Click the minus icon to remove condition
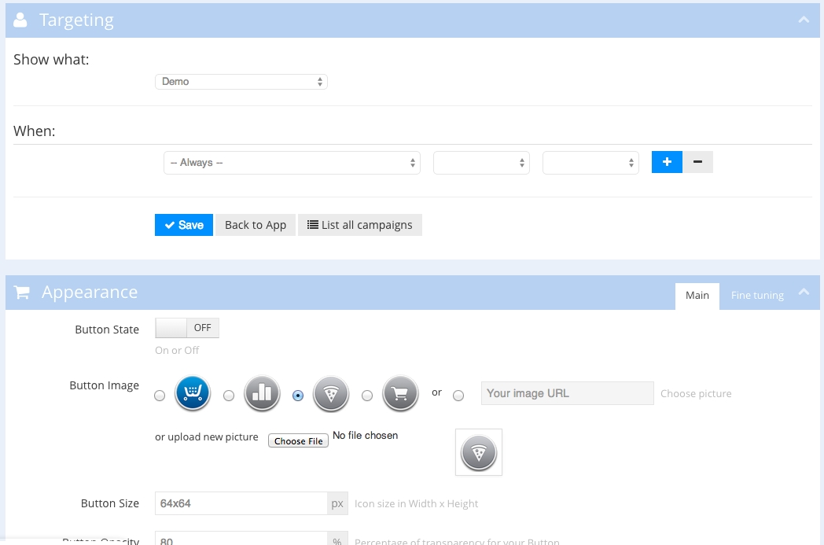Viewport: 824px width, 545px height. coord(697,162)
